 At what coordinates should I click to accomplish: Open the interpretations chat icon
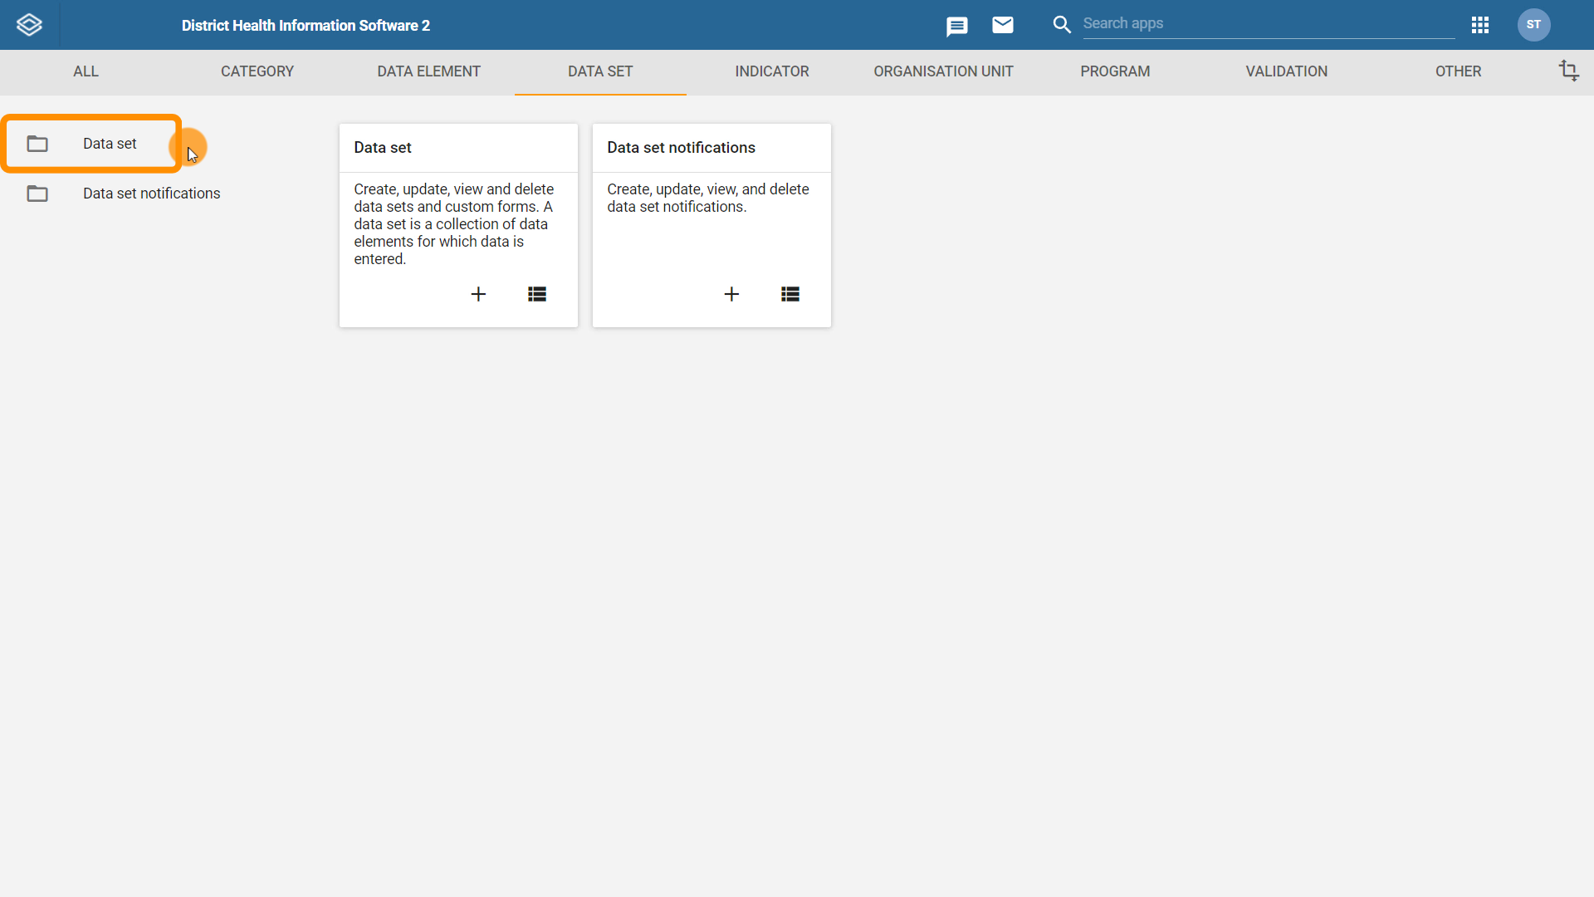(956, 27)
